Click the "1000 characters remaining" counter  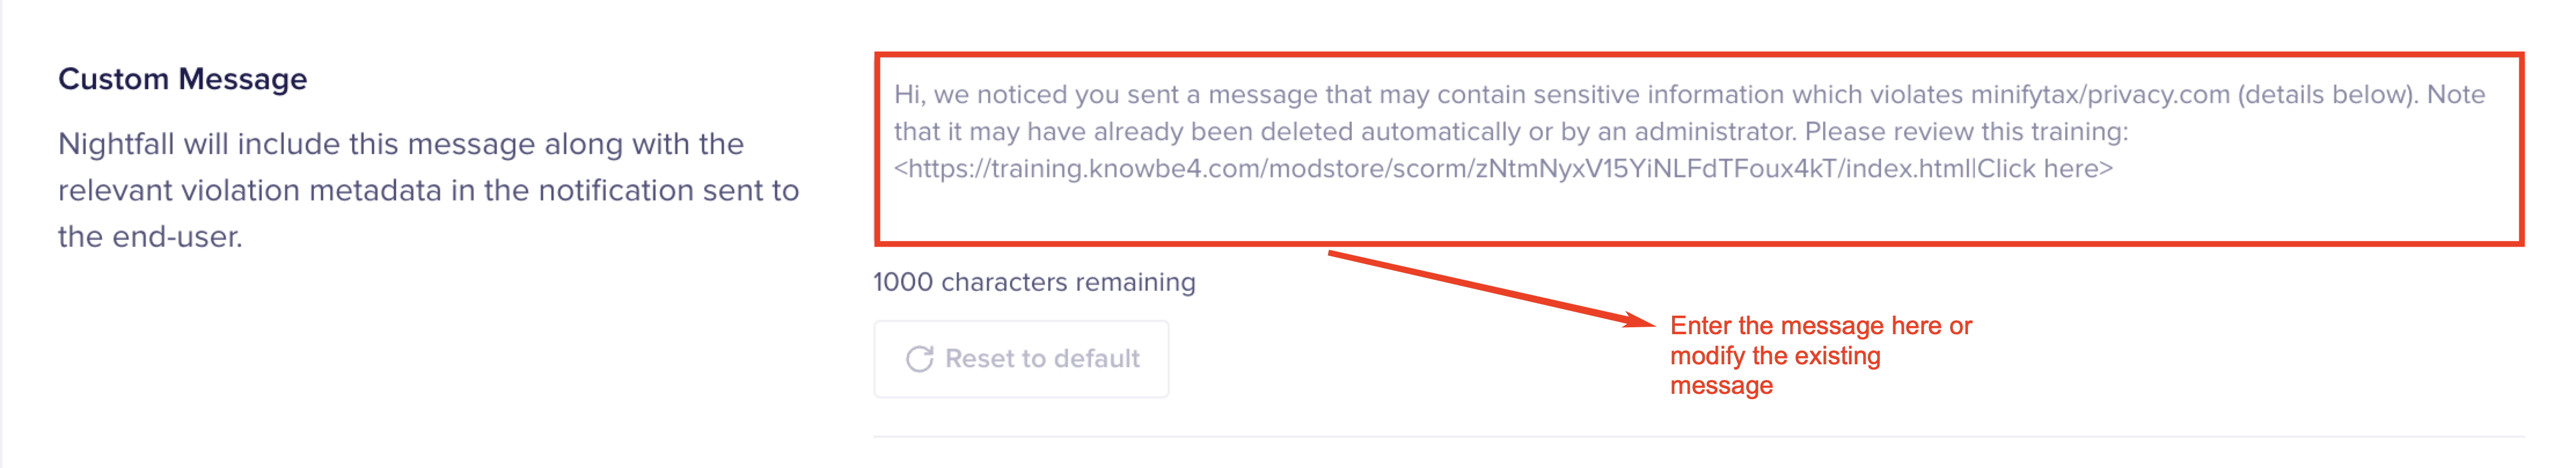pos(1034,282)
